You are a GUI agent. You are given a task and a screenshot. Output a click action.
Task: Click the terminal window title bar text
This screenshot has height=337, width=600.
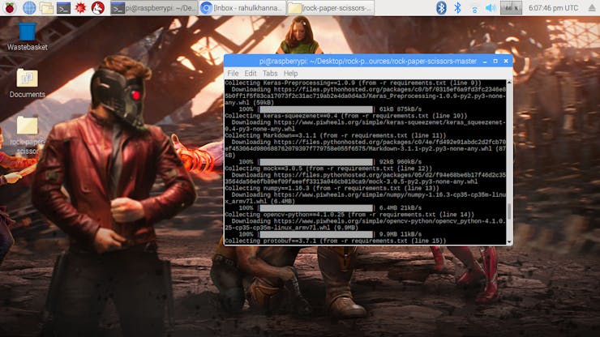368,62
